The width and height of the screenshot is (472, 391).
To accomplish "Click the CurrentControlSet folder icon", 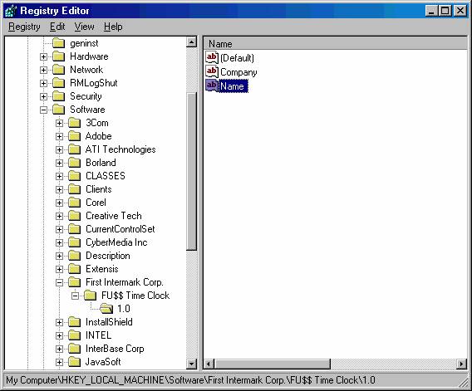I will click(74, 229).
